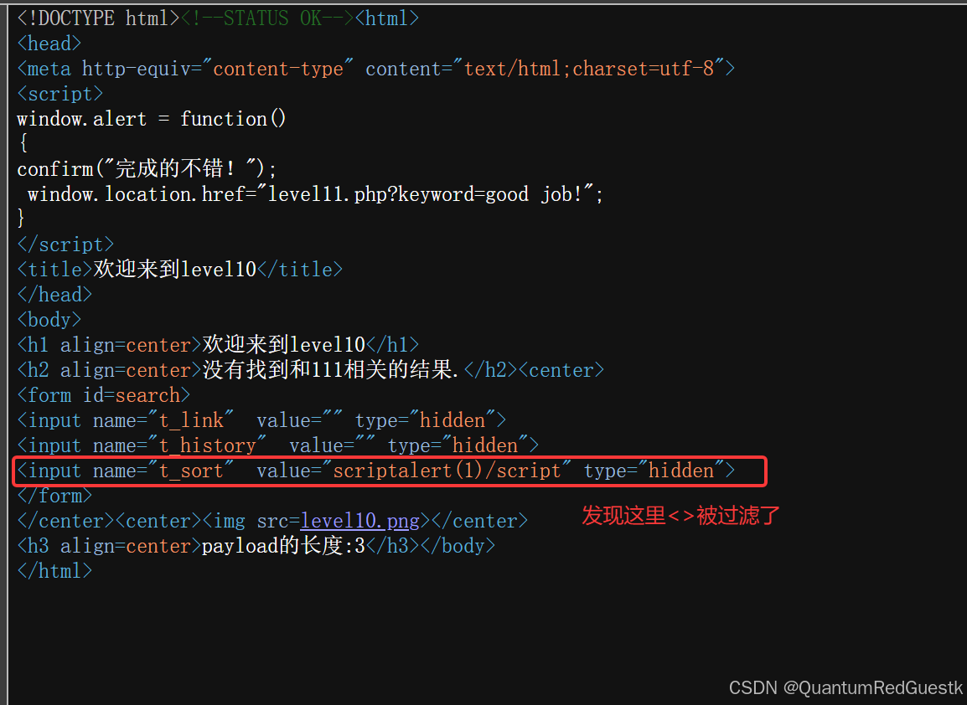Click the window.location.href level11.php line

click(x=315, y=195)
